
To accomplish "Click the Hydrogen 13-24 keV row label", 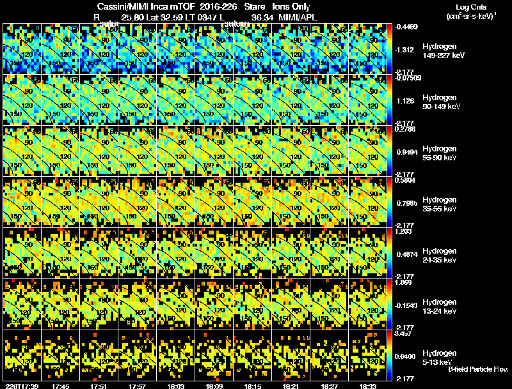I will point(439,307).
